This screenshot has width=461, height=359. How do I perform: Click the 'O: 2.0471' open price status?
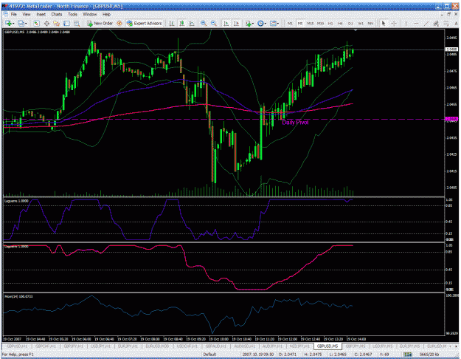(288, 355)
